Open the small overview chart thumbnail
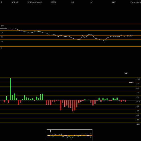Image resolution: width=141 pixels, height=141 pixels. (70, 135)
